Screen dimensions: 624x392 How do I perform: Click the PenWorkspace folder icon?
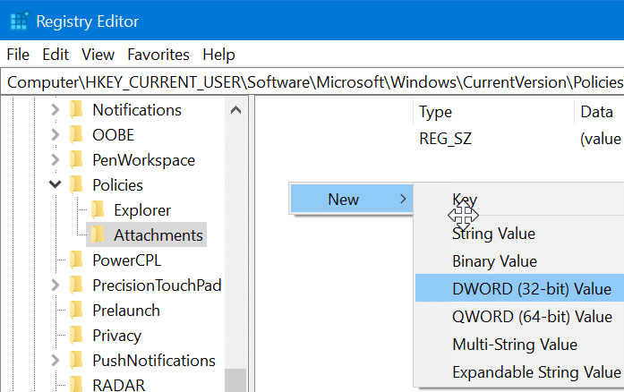[76, 159]
